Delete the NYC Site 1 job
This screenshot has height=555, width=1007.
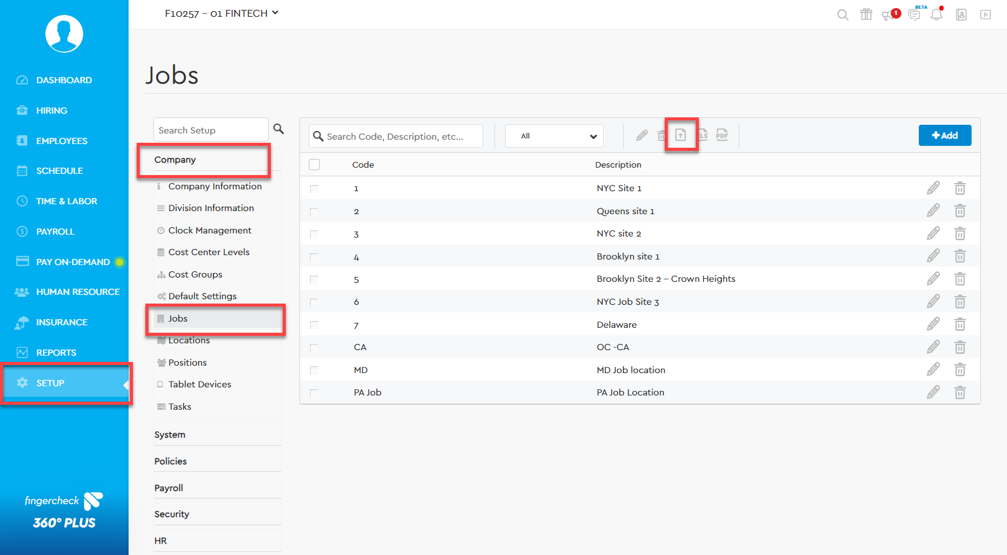point(960,188)
